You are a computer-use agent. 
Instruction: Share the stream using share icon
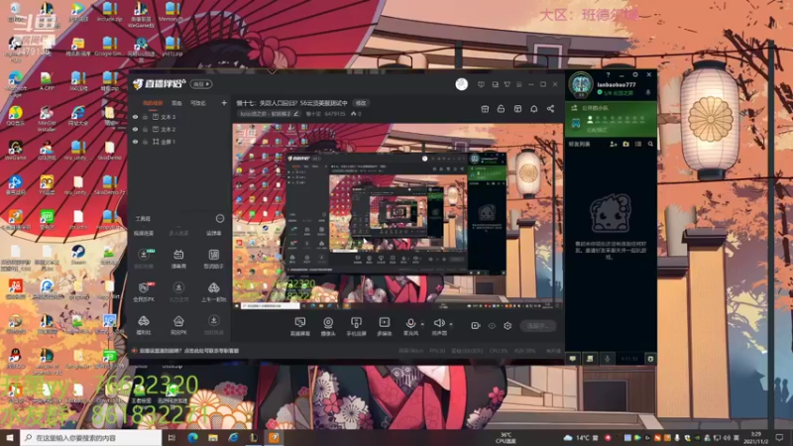click(x=550, y=109)
